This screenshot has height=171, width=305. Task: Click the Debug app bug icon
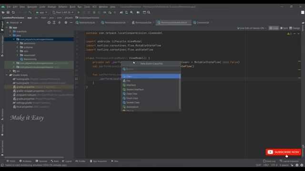tap(94, 12)
